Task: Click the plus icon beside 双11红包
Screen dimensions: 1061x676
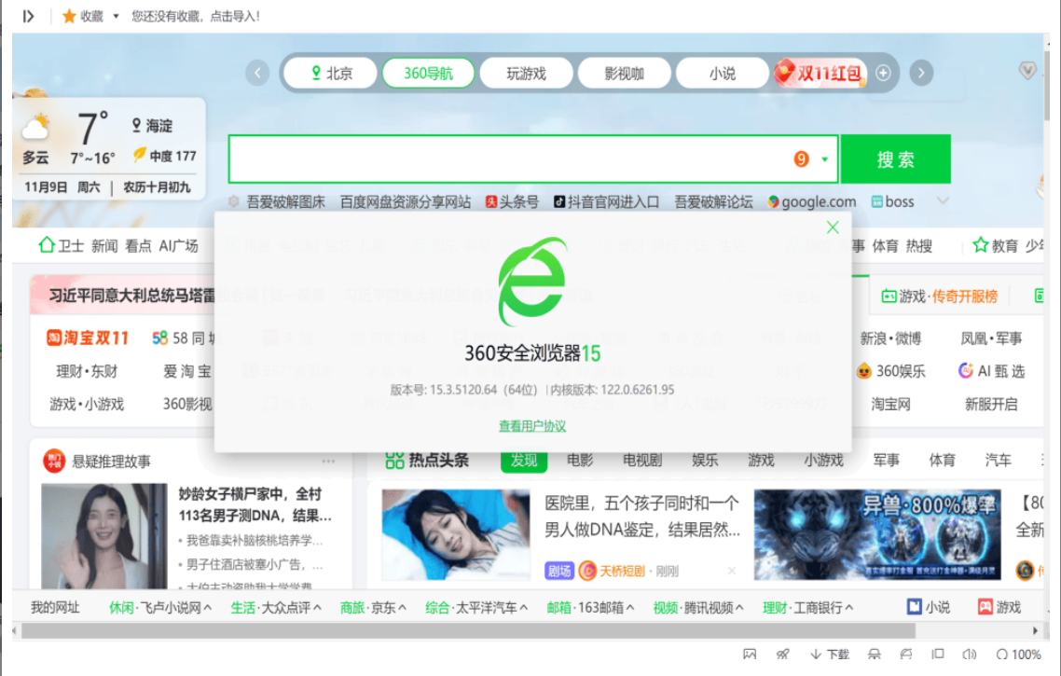Action: pyautogui.click(x=883, y=73)
